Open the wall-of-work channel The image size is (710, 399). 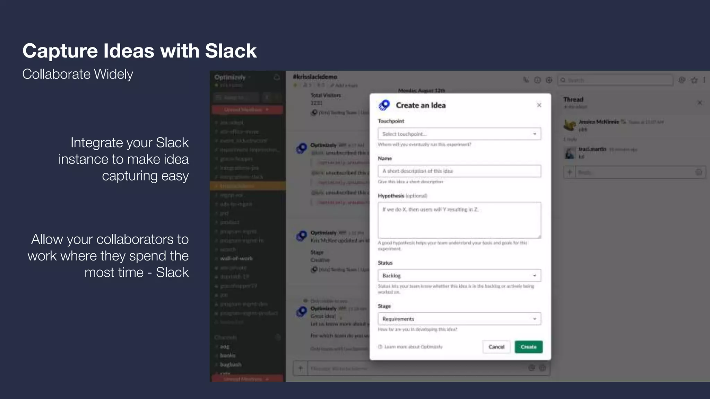tap(236, 258)
